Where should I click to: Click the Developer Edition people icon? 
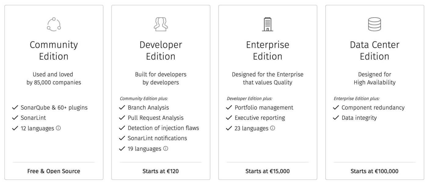pos(161,24)
